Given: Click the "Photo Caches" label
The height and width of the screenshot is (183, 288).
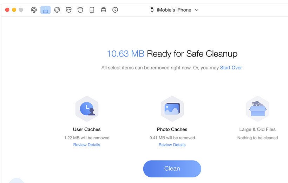Looking at the screenshot, I should click(x=172, y=129).
